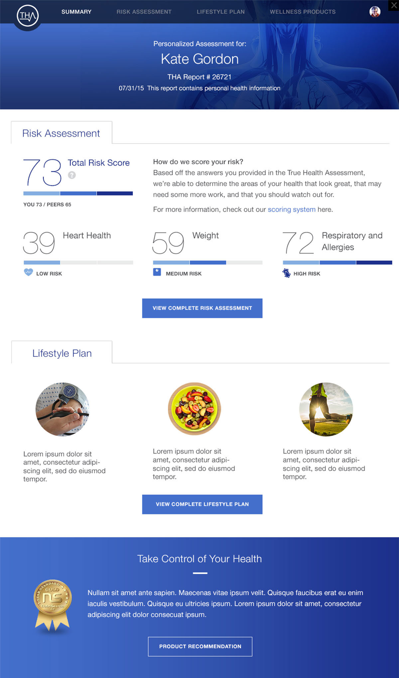Click View Complete Risk Assessment button

point(202,308)
